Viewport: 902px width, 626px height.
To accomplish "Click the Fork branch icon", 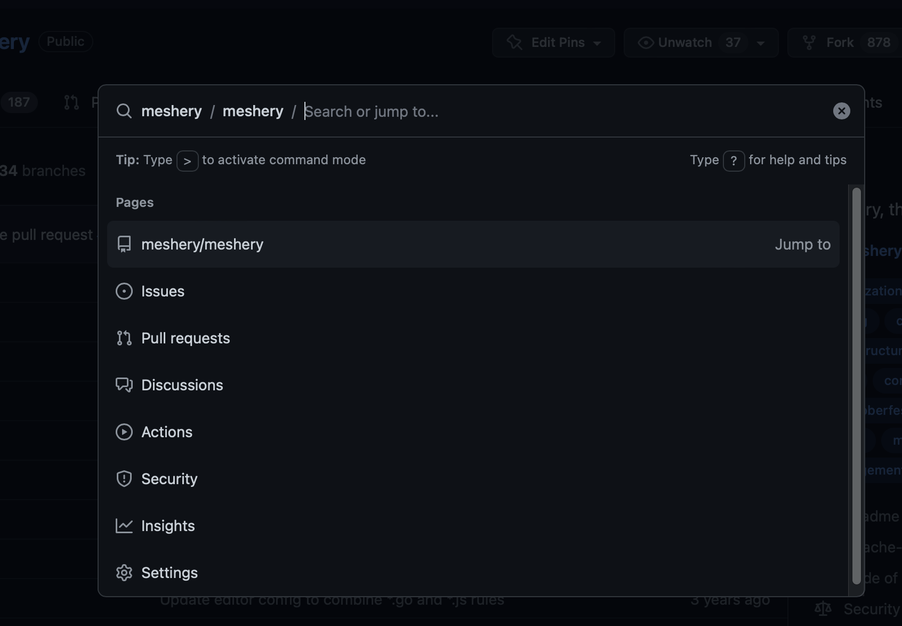I will click(x=809, y=42).
